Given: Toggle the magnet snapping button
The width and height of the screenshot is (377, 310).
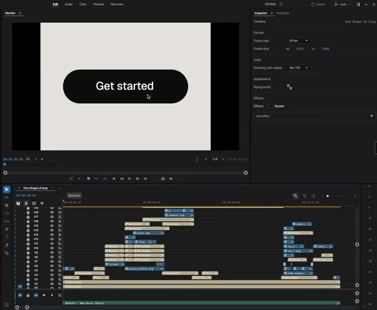Looking at the screenshot, I should (18, 203).
